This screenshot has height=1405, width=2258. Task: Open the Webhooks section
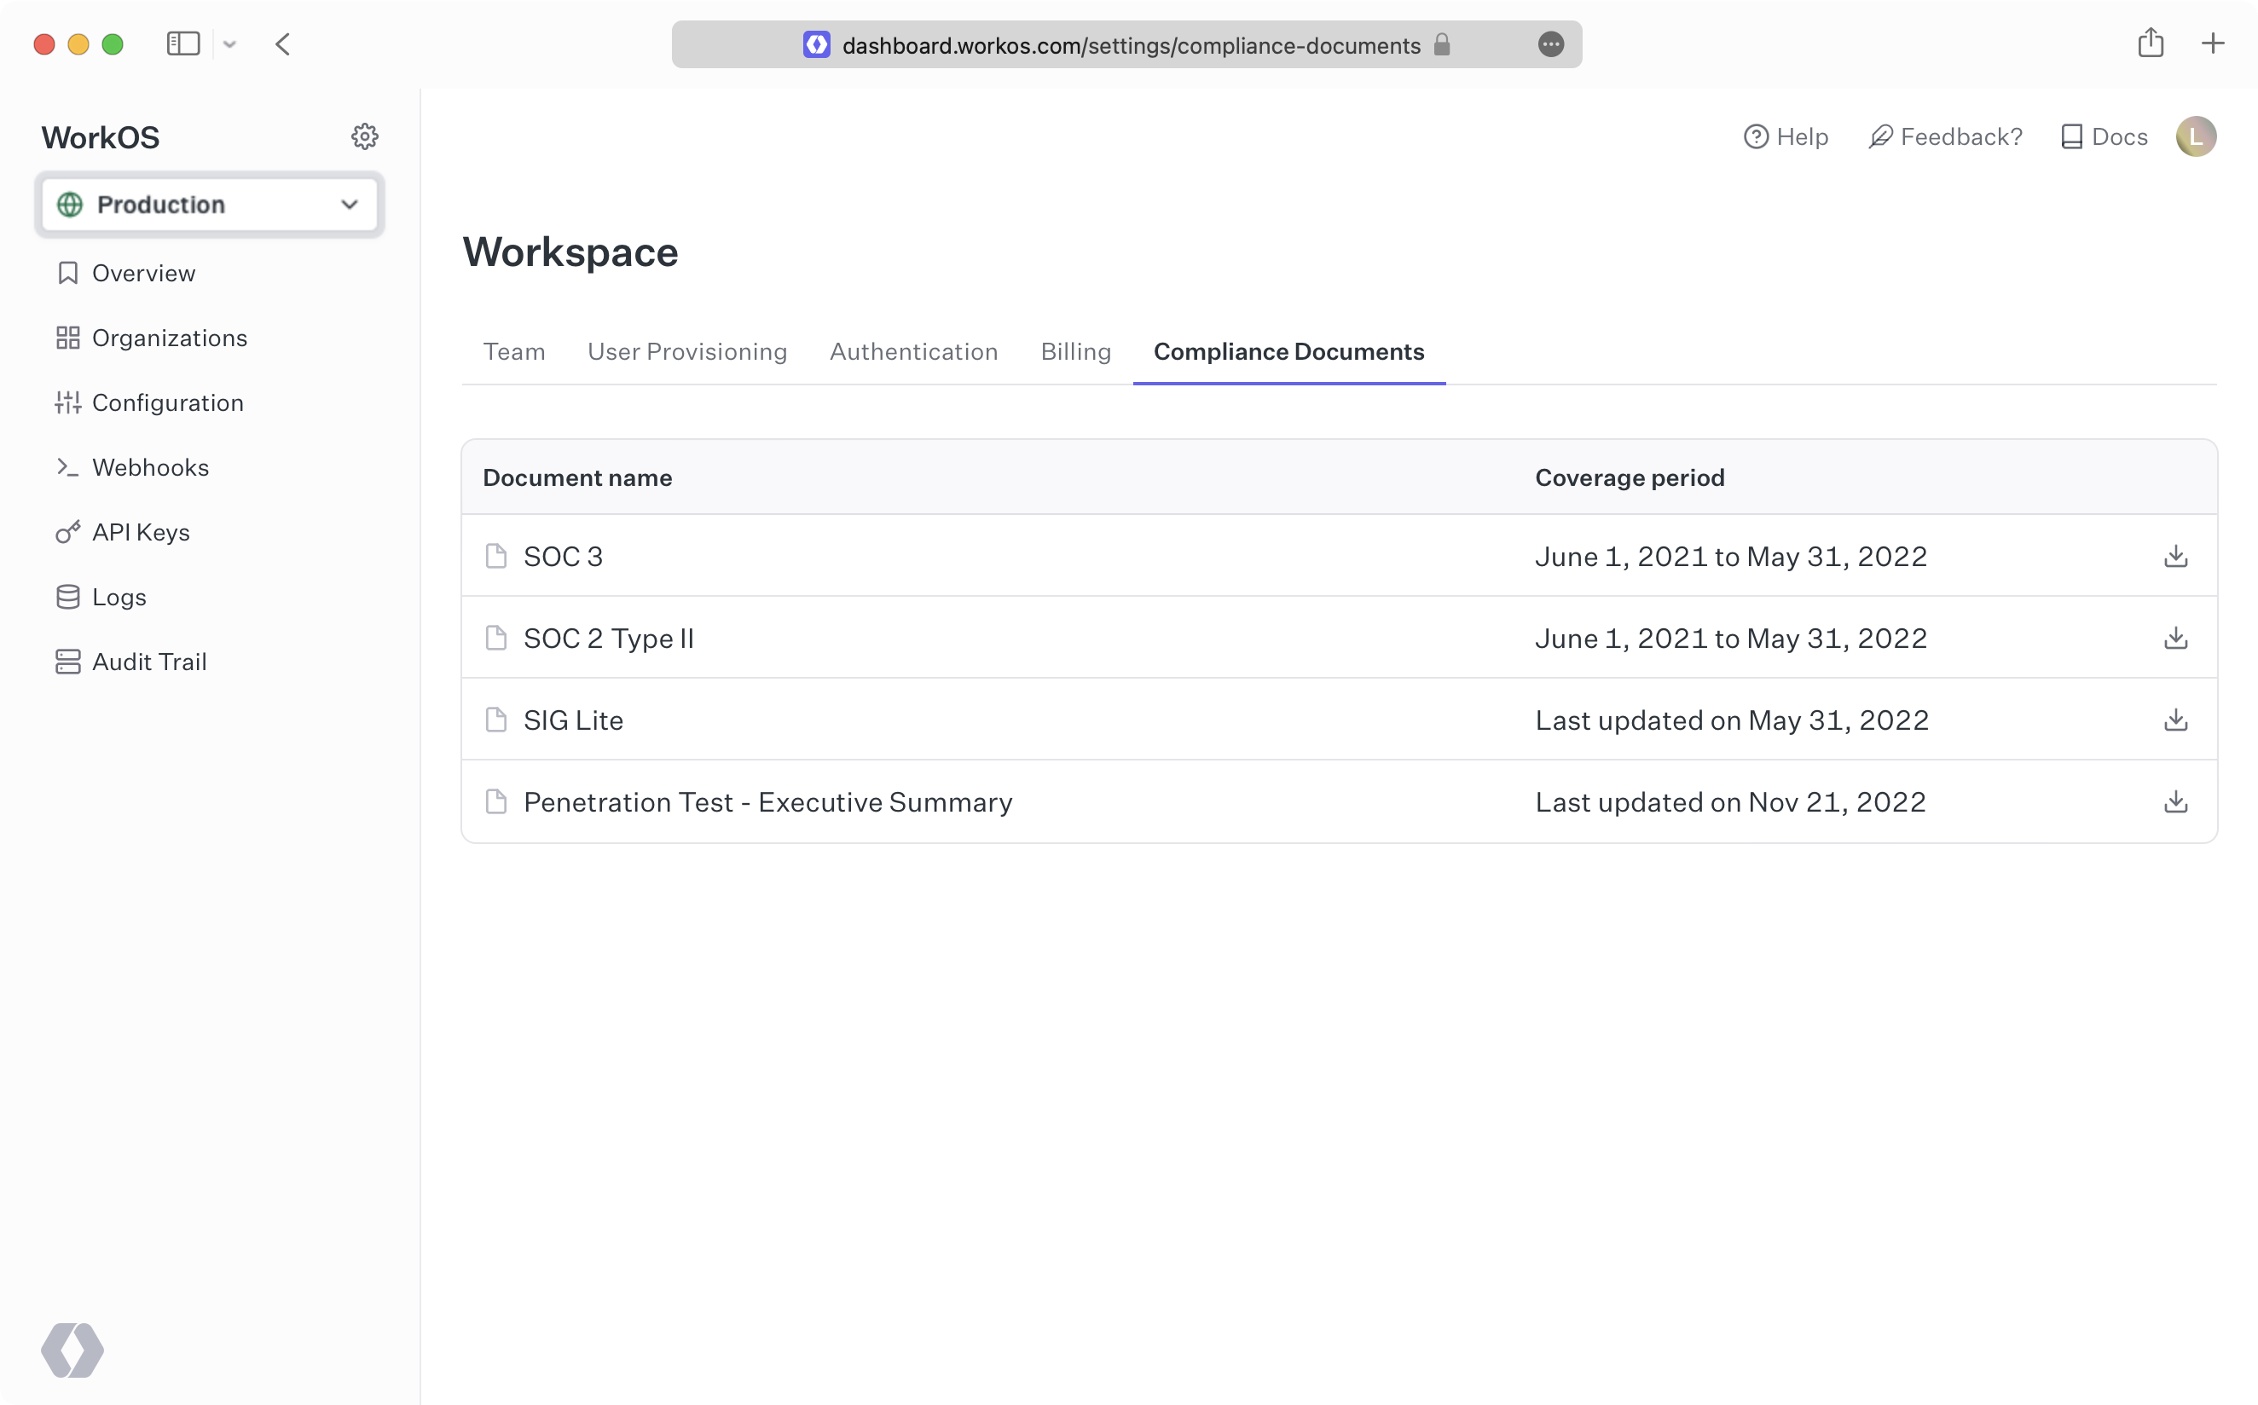point(151,466)
